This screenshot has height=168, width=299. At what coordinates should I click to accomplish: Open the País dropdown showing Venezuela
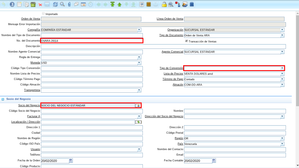pos(282,144)
